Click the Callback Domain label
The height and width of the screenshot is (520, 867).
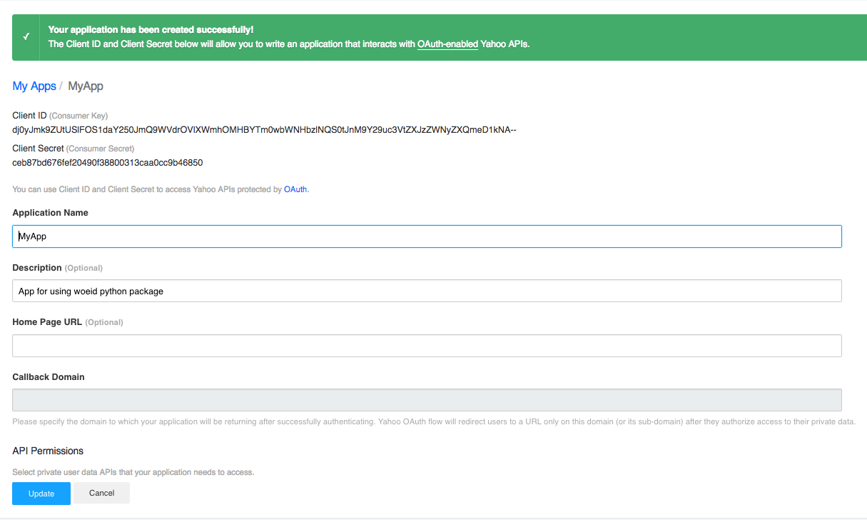click(49, 377)
